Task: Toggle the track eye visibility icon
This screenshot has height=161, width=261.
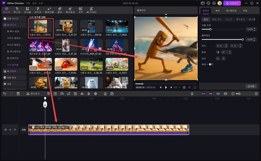Action: (10, 130)
